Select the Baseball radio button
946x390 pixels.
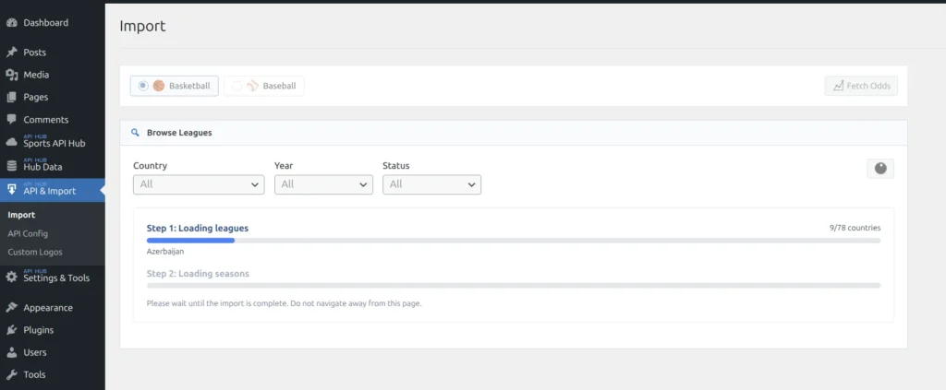tap(237, 86)
